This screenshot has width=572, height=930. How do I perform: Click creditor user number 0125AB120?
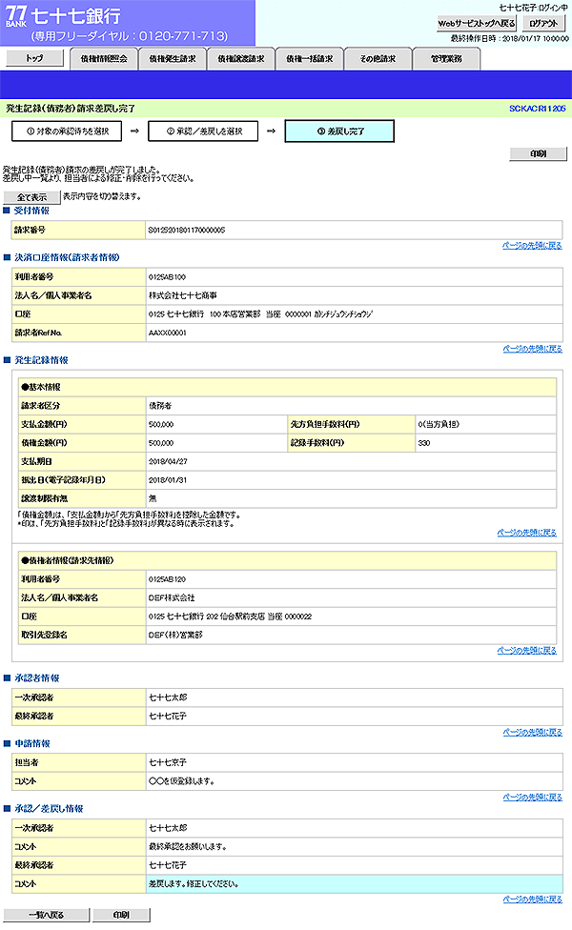(x=168, y=579)
